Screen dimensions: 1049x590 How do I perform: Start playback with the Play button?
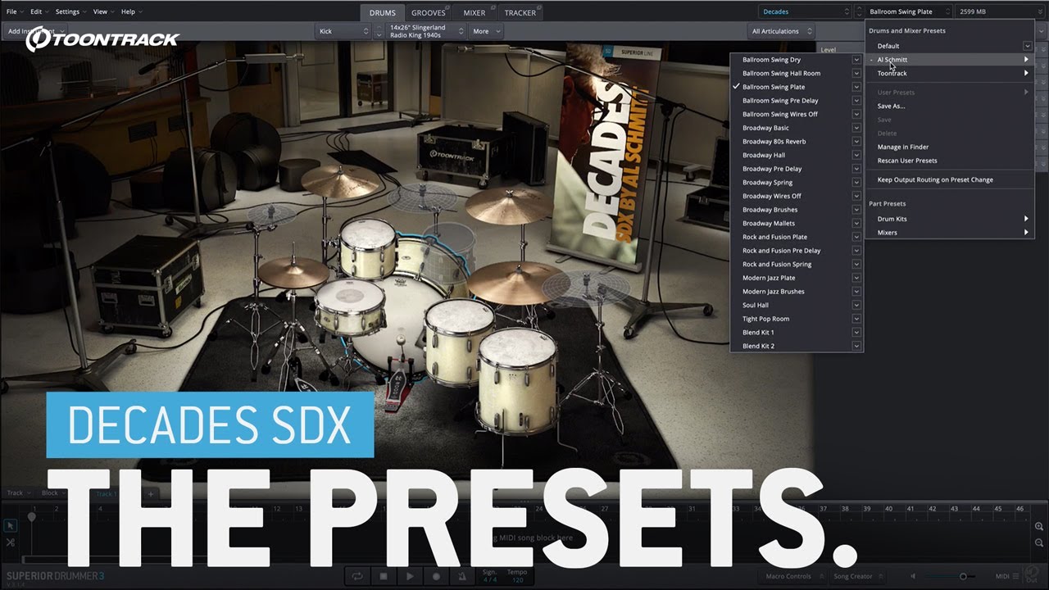pos(410,576)
